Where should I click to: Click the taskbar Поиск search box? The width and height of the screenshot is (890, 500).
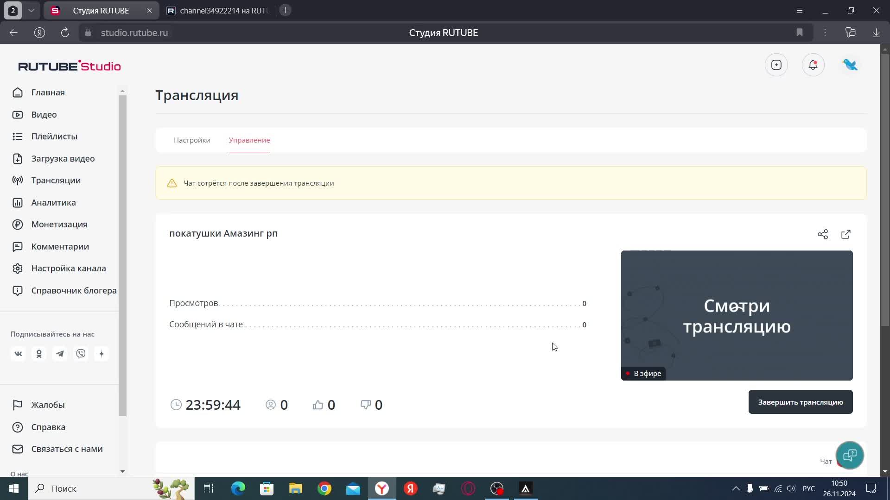click(x=111, y=488)
